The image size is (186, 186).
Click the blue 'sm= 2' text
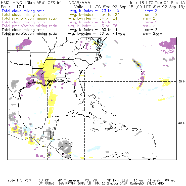point(151,11)
